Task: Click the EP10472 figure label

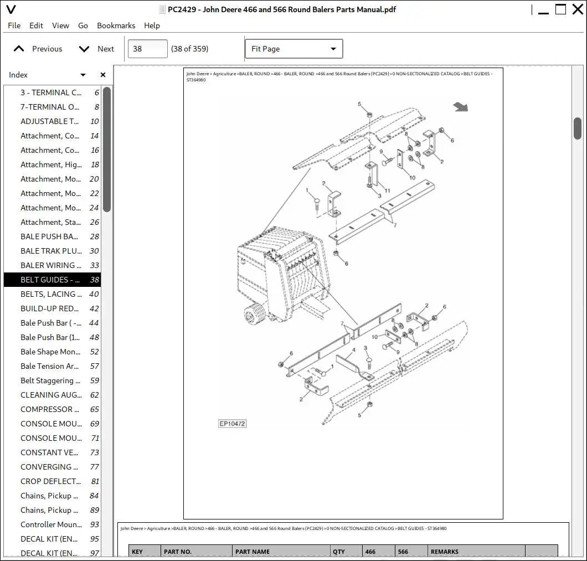Action: [232, 424]
